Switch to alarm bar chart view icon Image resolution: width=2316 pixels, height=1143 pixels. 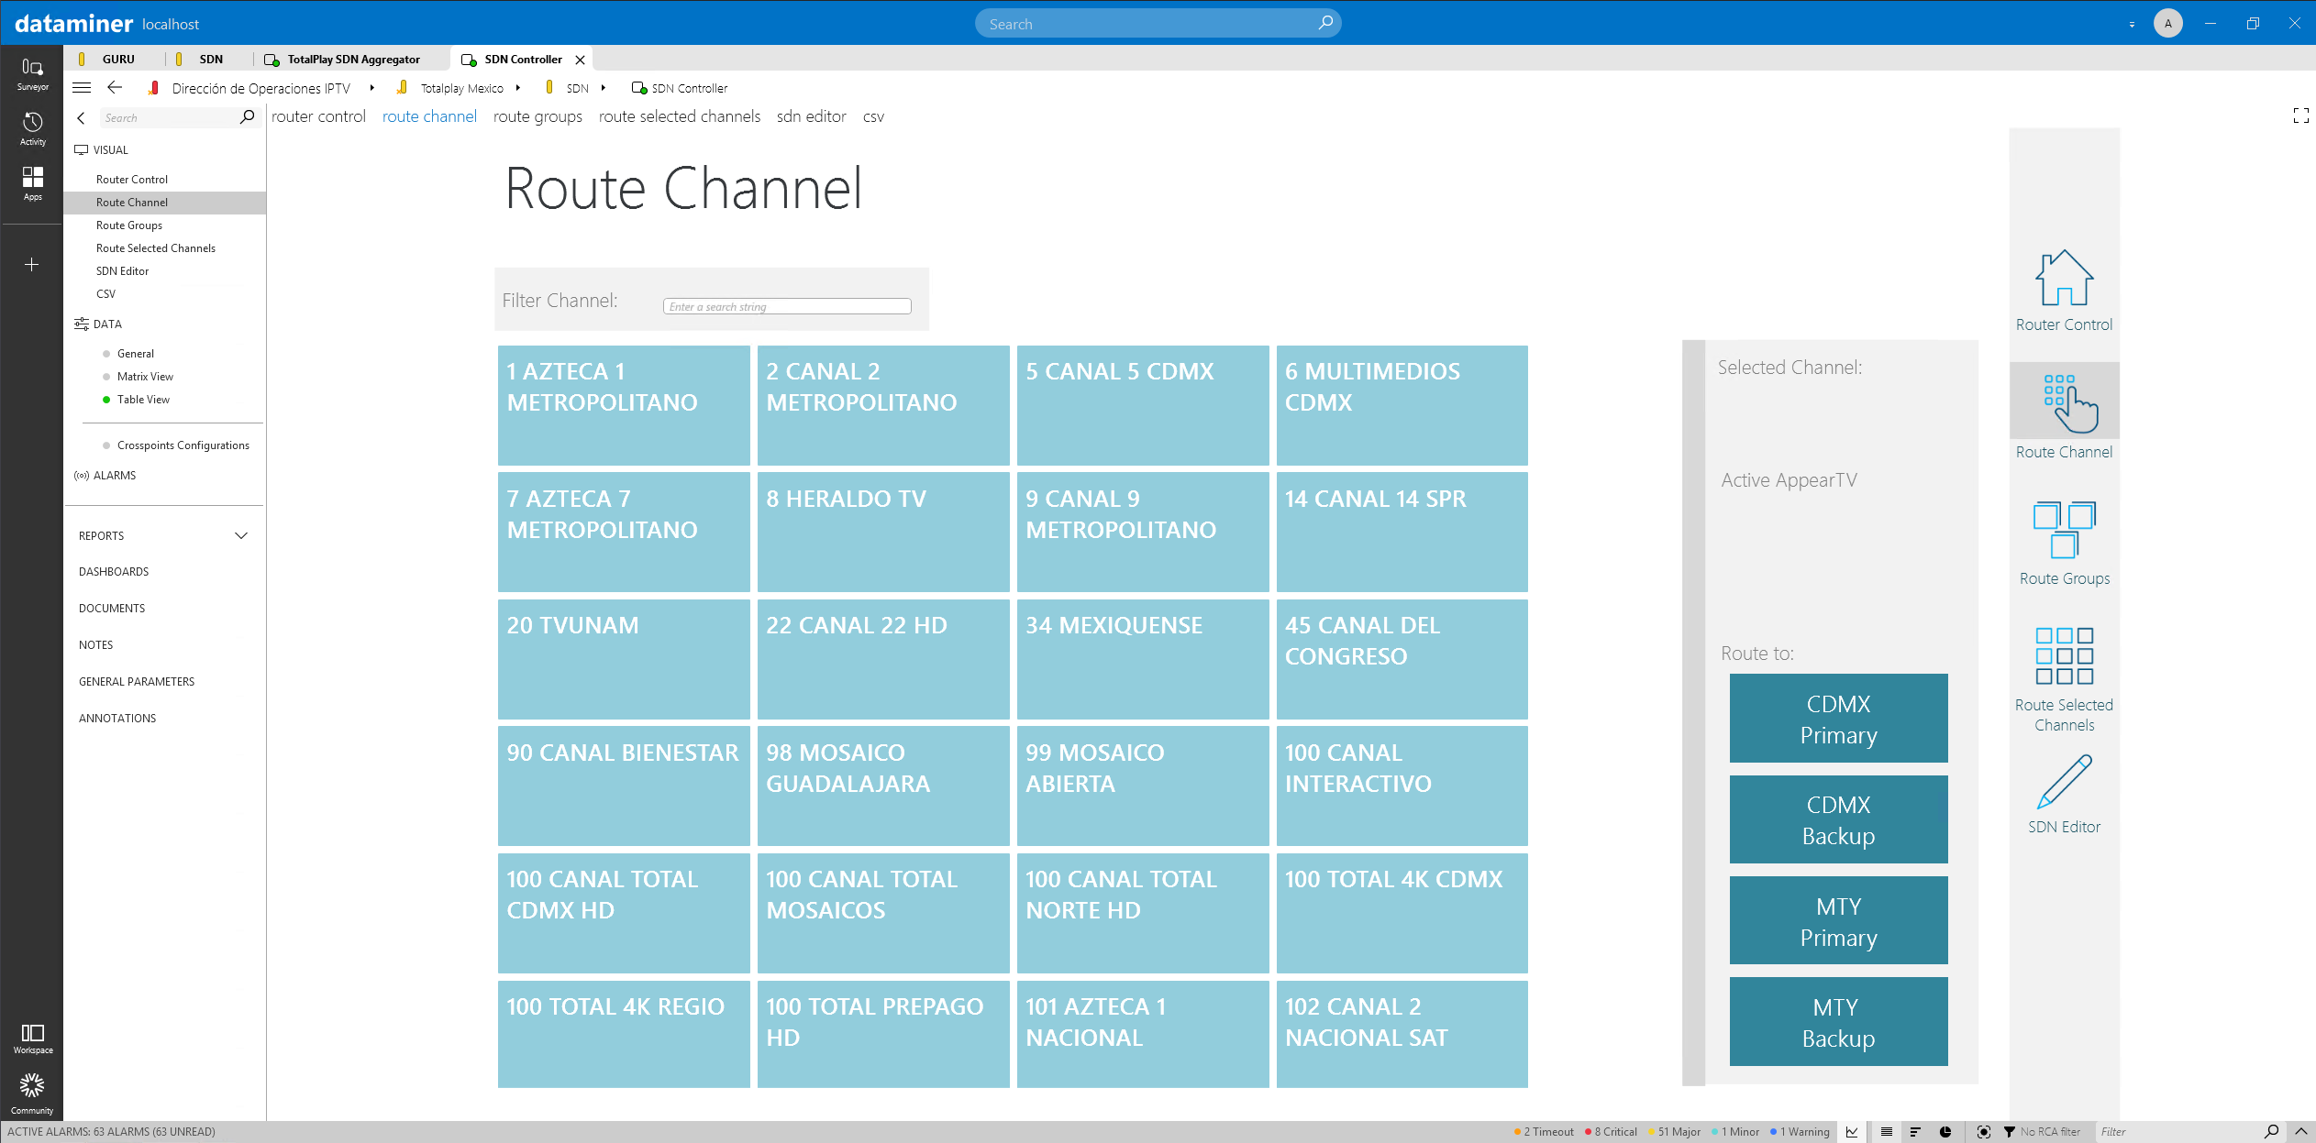pos(1915,1132)
